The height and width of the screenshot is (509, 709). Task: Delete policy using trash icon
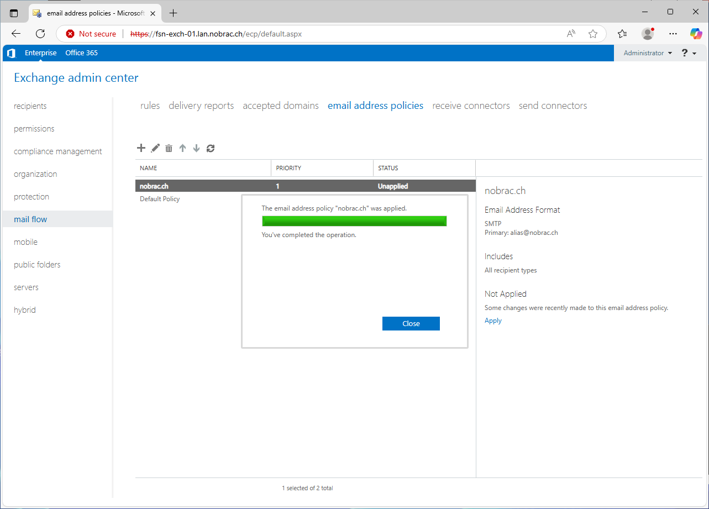169,148
